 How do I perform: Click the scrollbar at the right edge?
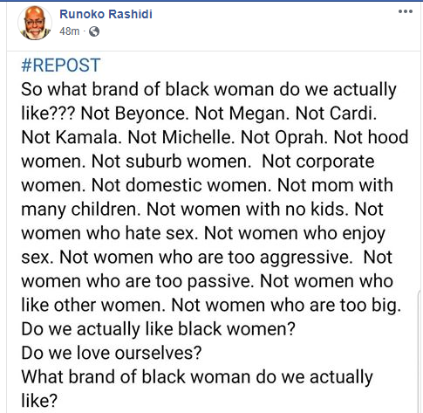click(421, 351)
